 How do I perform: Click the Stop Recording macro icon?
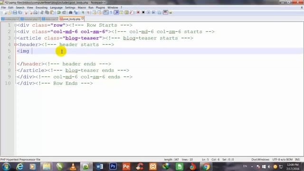point(143,13)
